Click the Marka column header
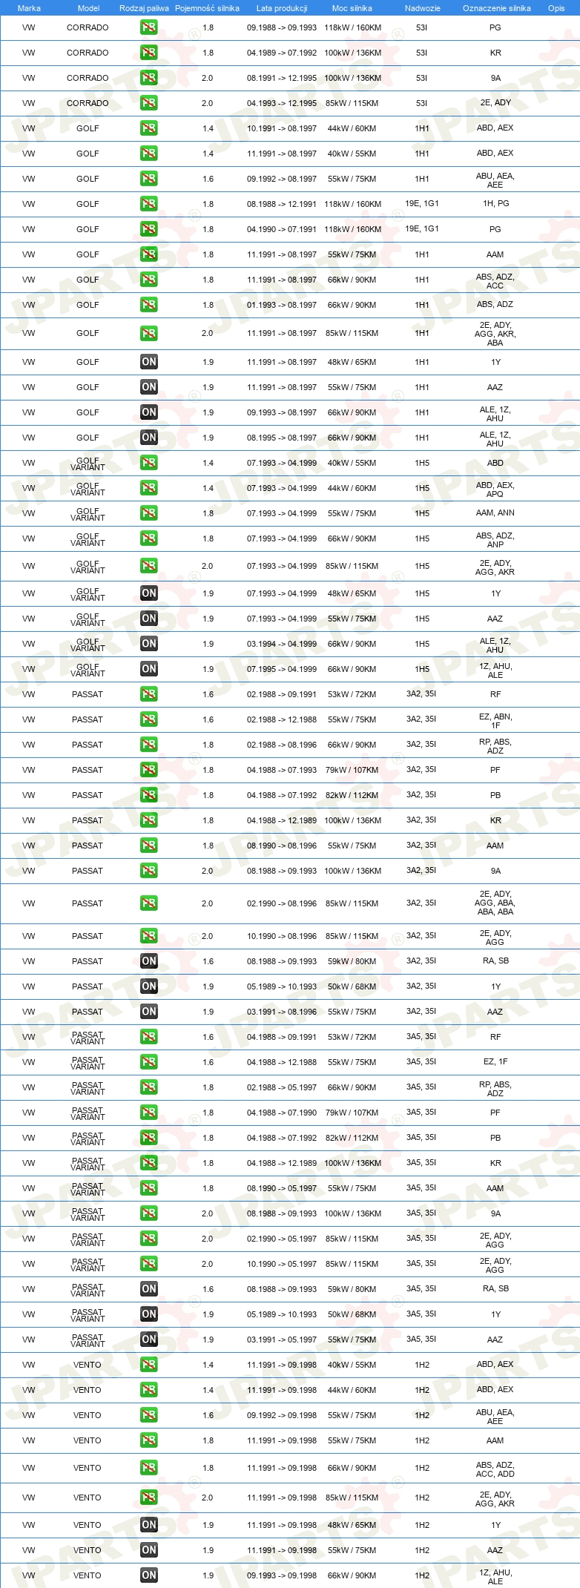Image resolution: width=580 pixels, height=1588 pixels. pos(29,8)
